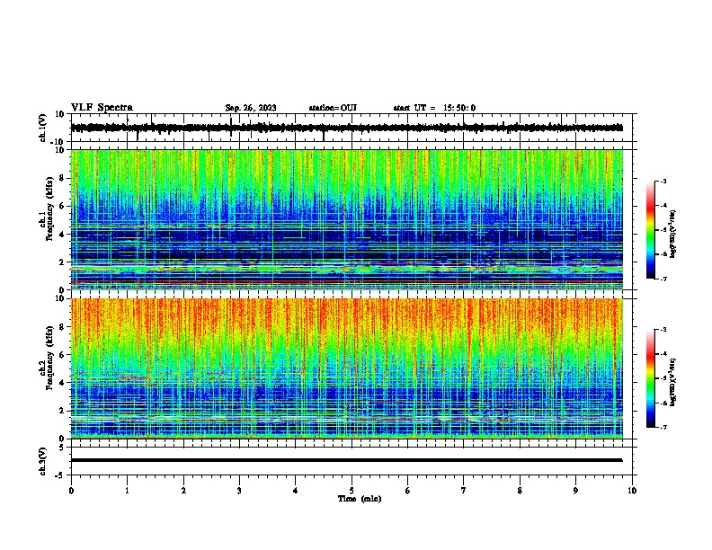
Task: Click inside the ch.2 spectrogram panel
Action: pos(346,368)
